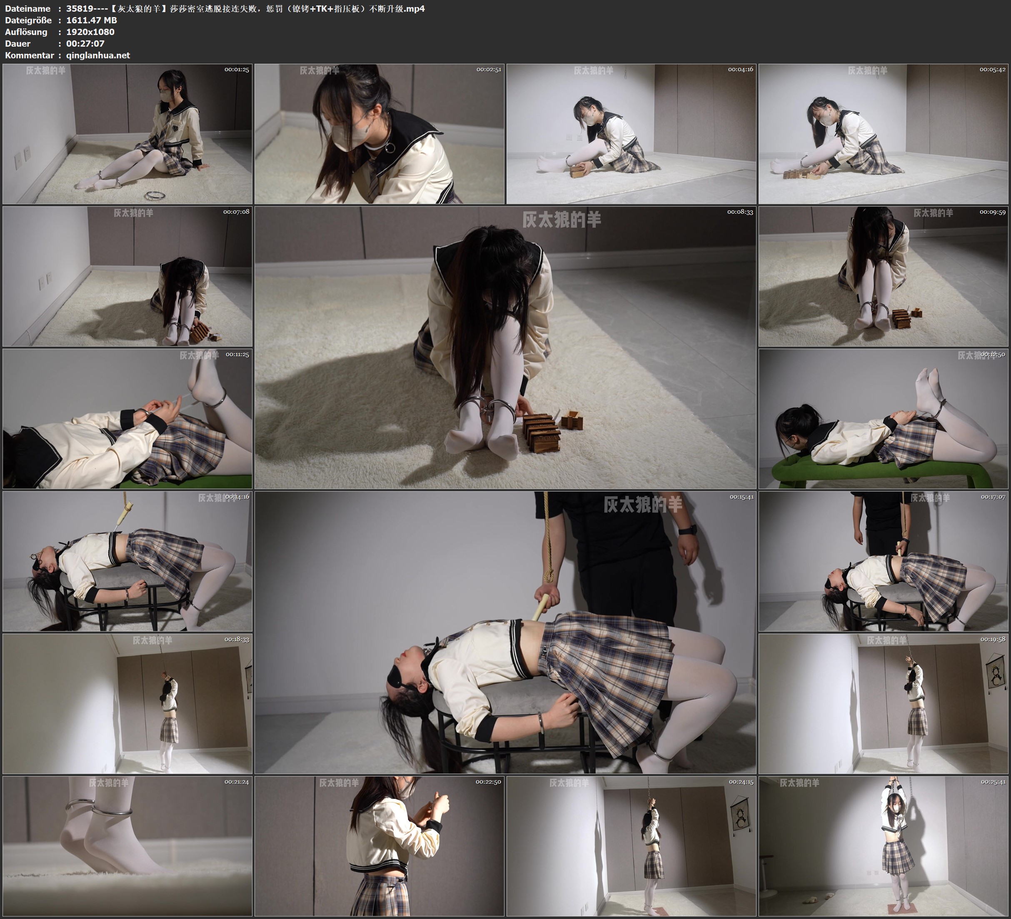This screenshot has width=1011, height=919.
Task: Click the large 00:15:41 preview
Action: 505,632
